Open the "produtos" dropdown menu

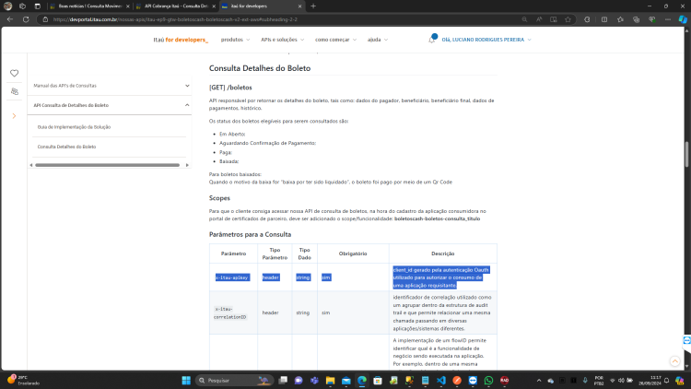(235, 40)
